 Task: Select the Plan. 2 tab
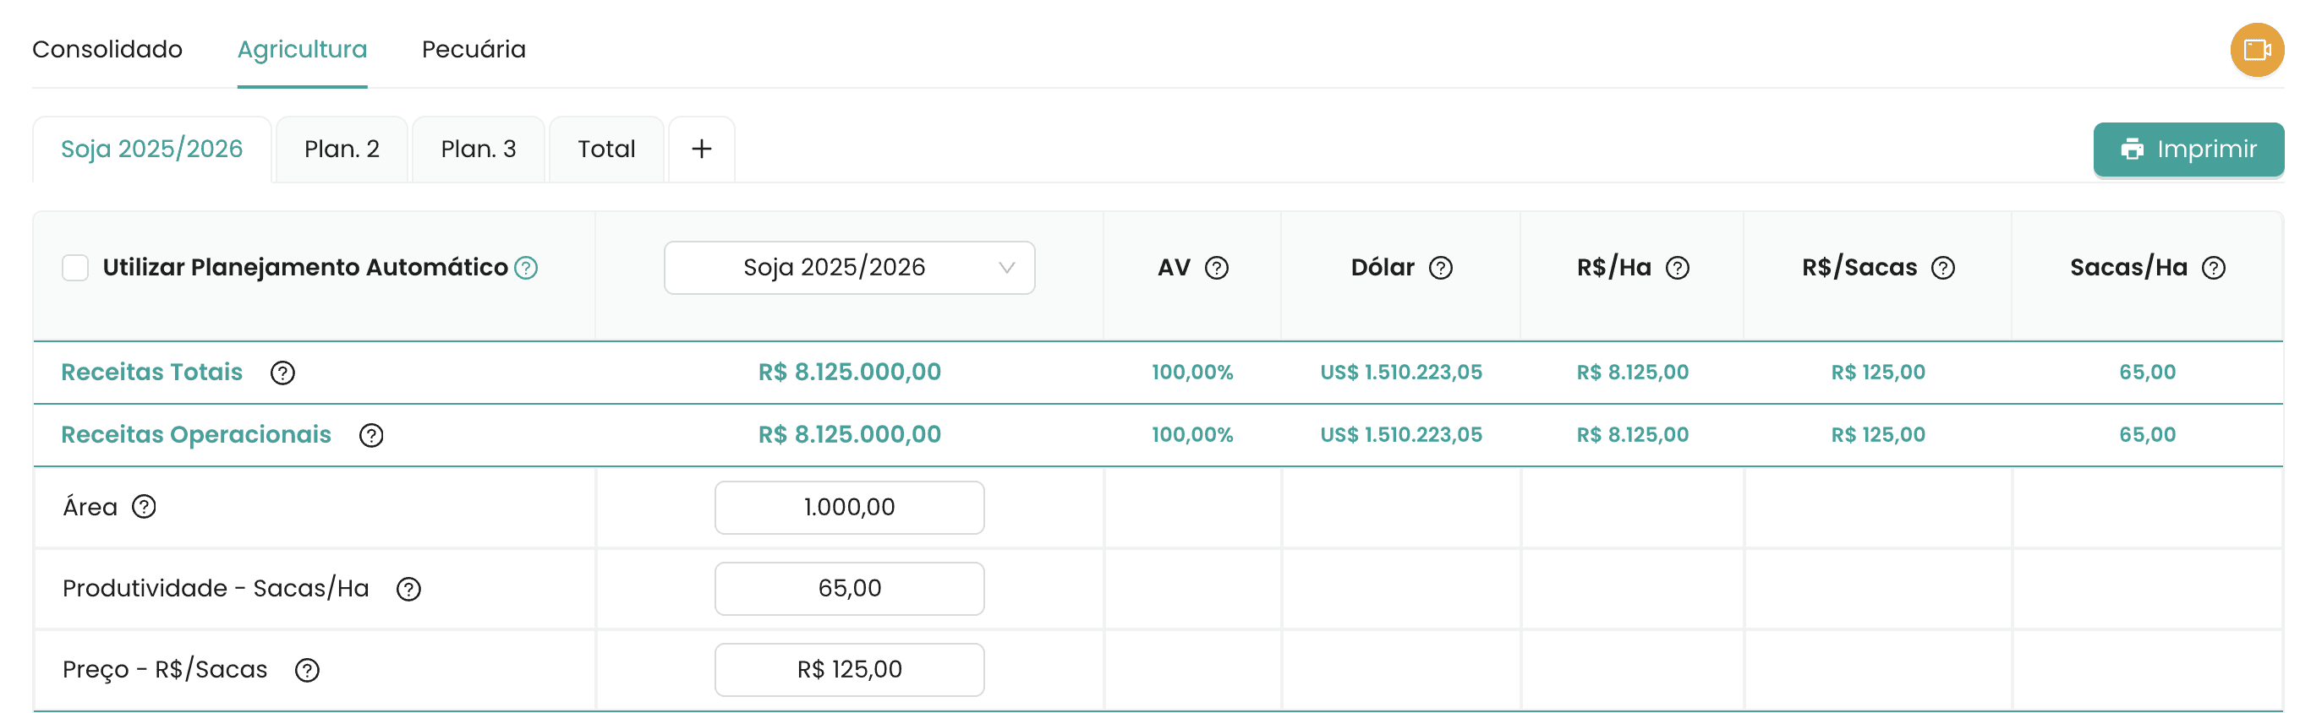(341, 149)
